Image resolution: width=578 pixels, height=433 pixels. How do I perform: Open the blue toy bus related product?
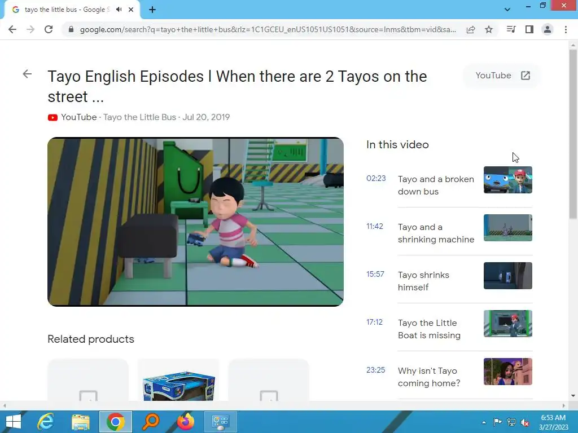click(x=178, y=380)
